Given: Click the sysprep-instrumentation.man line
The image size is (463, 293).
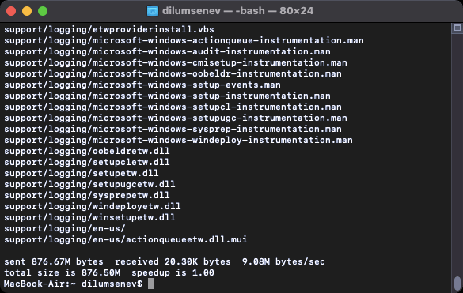Looking at the screenshot, I should coord(173,129).
